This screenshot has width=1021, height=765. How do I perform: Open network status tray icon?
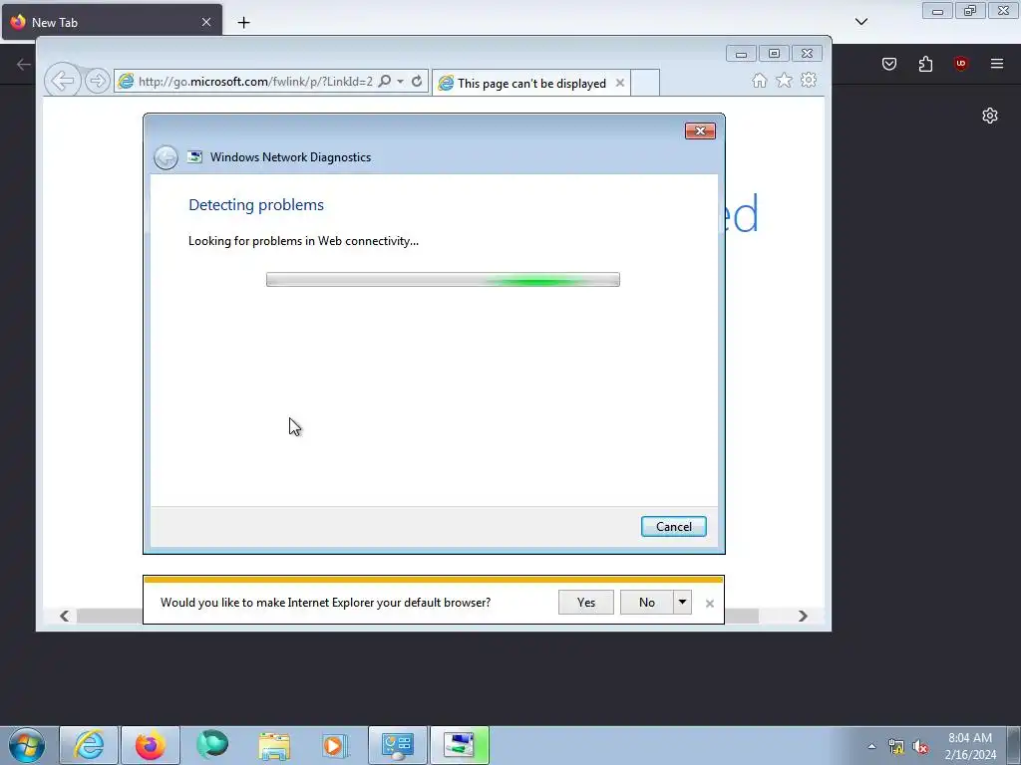[896, 747]
